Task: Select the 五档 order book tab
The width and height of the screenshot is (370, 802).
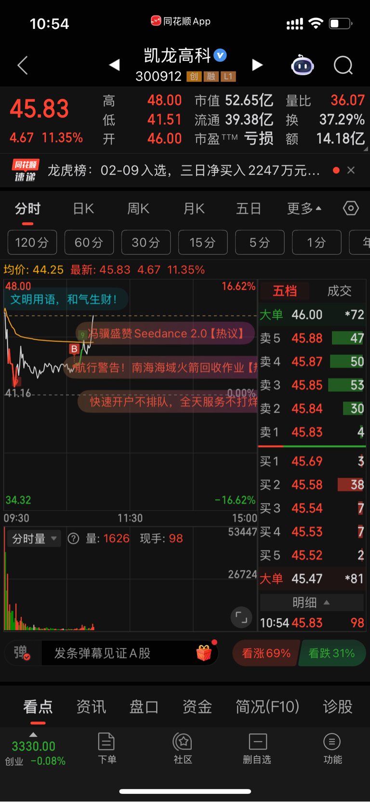Action: coord(285,291)
